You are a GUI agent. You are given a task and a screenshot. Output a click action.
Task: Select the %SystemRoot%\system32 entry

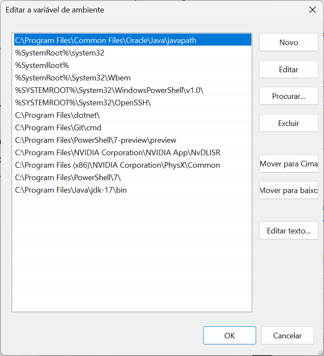coord(60,53)
